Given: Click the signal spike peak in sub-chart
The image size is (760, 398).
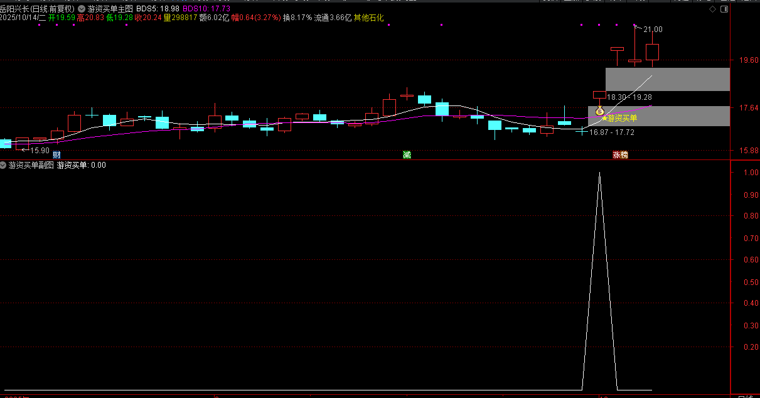Looking at the screenshot, I should 599,173.
